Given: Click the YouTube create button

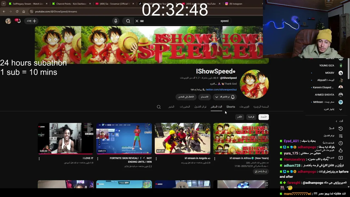Looking at the screenshot, I should pos(31,21).
